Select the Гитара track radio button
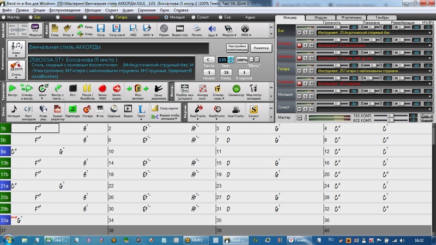 tap(112, 17)
